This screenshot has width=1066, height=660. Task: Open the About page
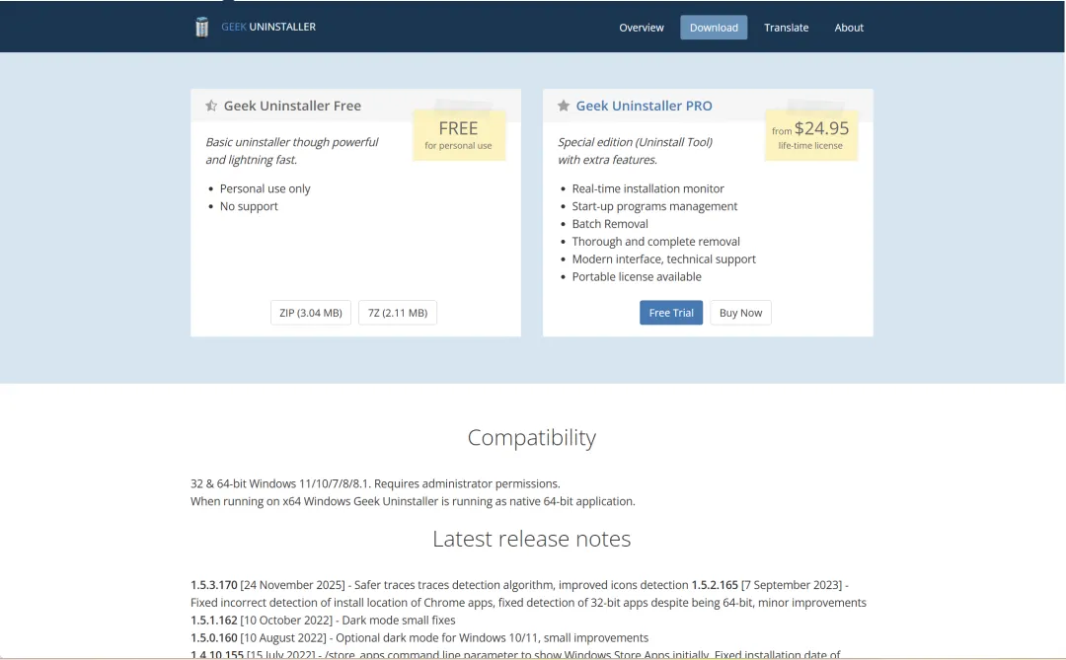click(x=849, y=28)
